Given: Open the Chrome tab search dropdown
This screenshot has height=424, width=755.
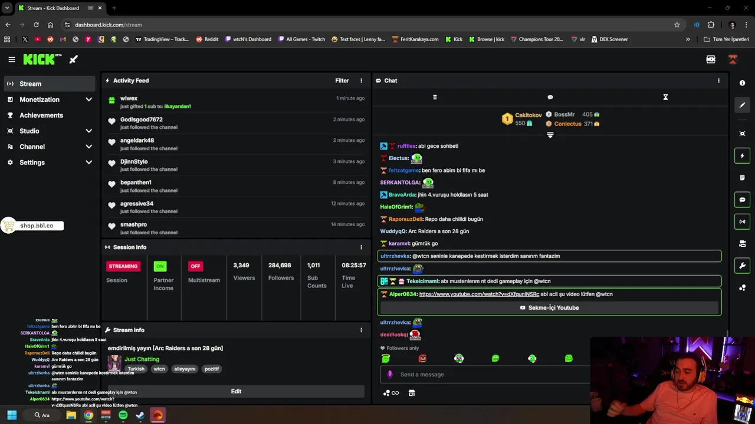Looking at the screenshot, I should (x=6, y=8).
